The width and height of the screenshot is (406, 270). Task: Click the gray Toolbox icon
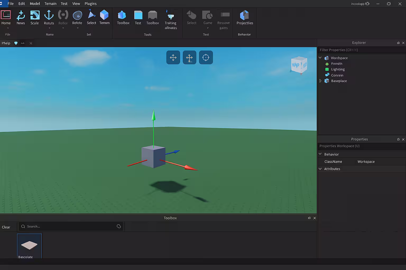click(153, 15)
